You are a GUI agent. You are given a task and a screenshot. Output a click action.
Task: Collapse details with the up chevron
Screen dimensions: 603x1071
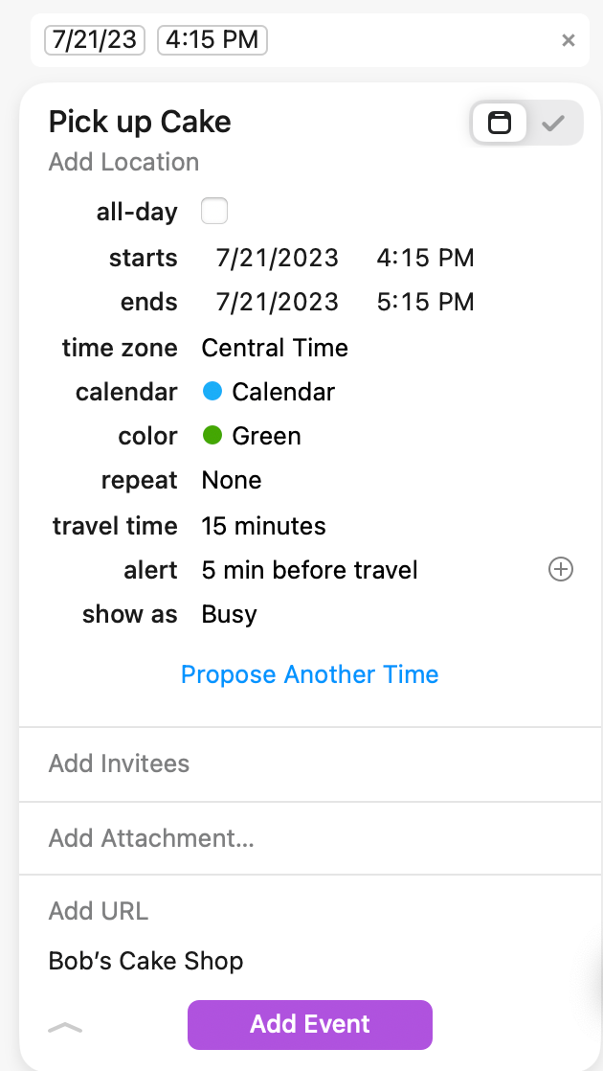[x=65, y=1027]
